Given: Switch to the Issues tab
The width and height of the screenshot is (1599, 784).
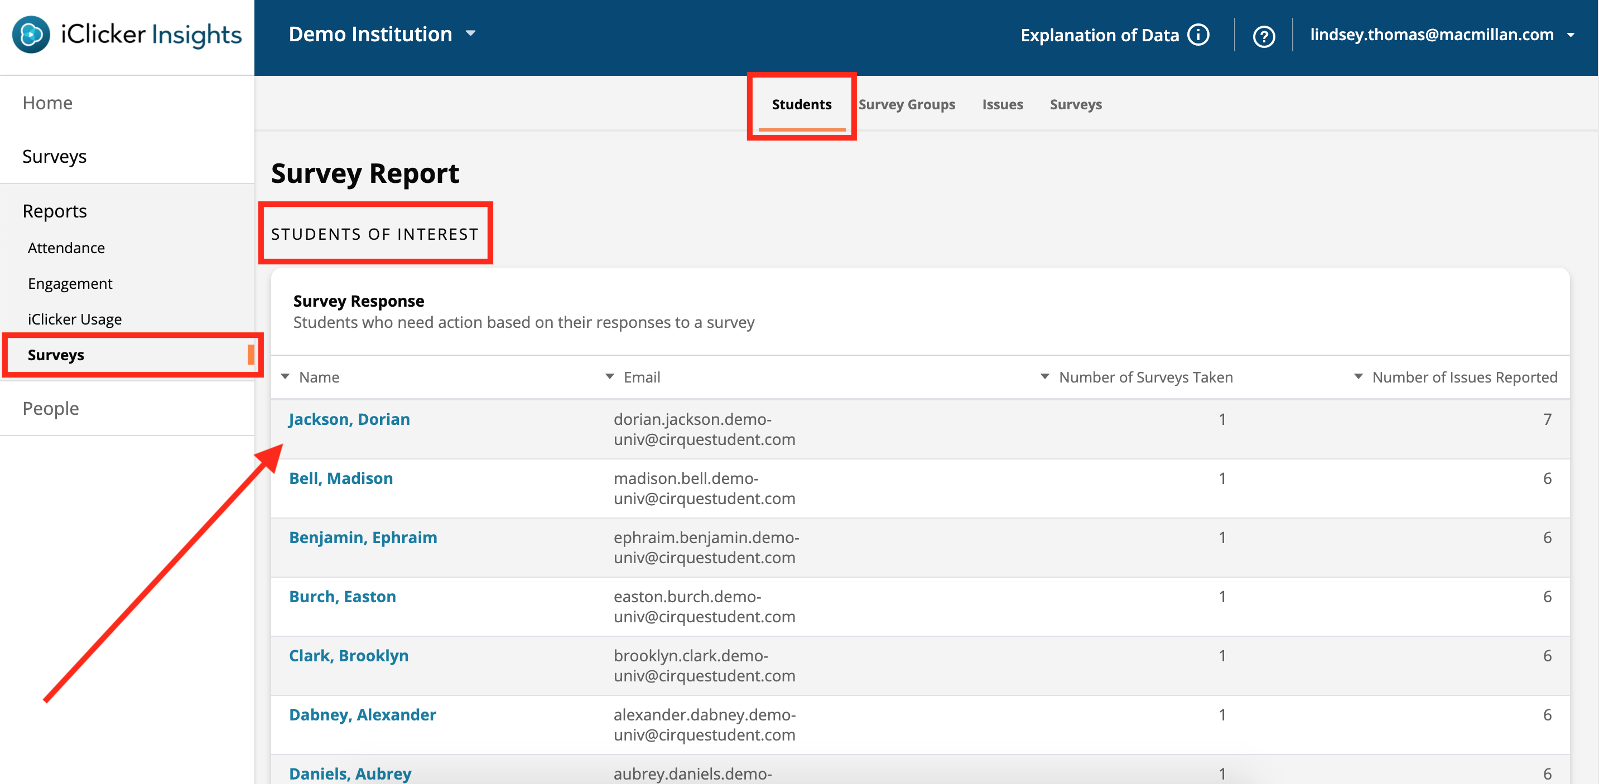Looking at the screenshot, I should pos(1002,104).
